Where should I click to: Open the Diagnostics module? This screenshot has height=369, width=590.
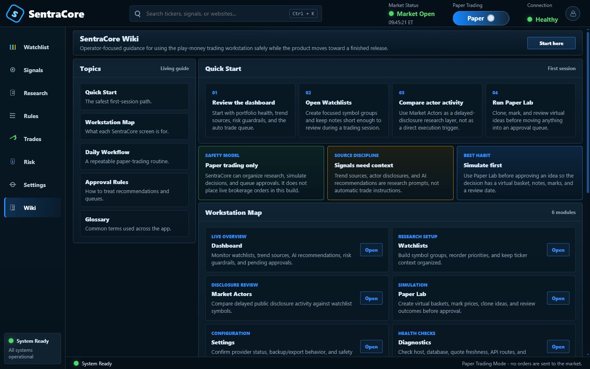coord(558,347)
